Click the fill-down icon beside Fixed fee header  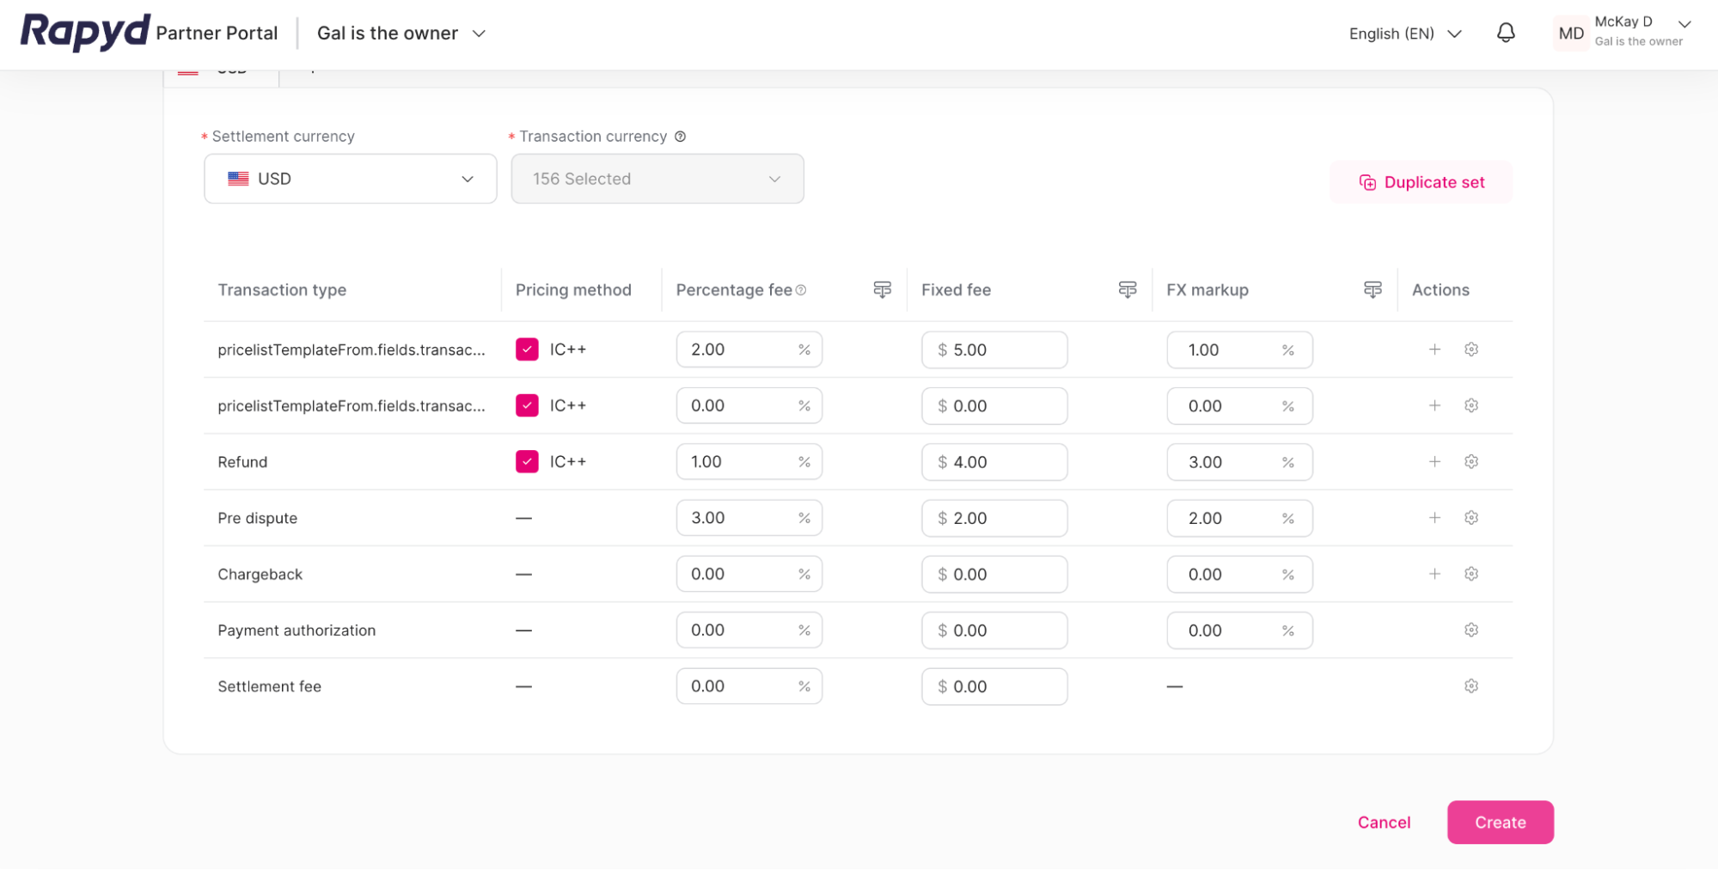1127,289
